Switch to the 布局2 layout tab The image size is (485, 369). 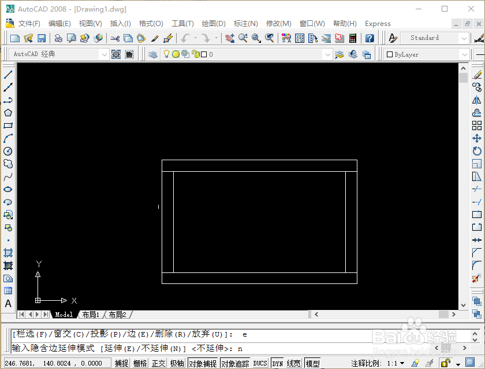[118, 315]
